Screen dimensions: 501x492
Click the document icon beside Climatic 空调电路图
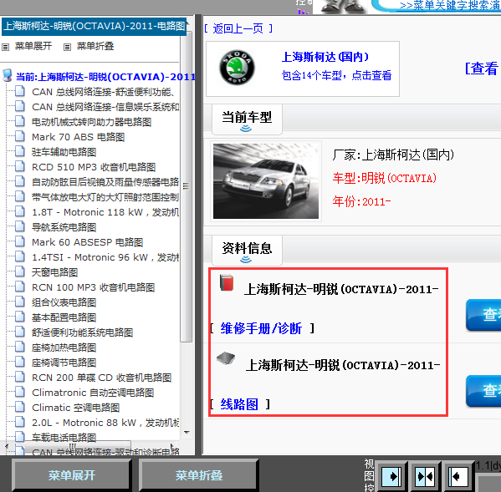coord(20,407)
